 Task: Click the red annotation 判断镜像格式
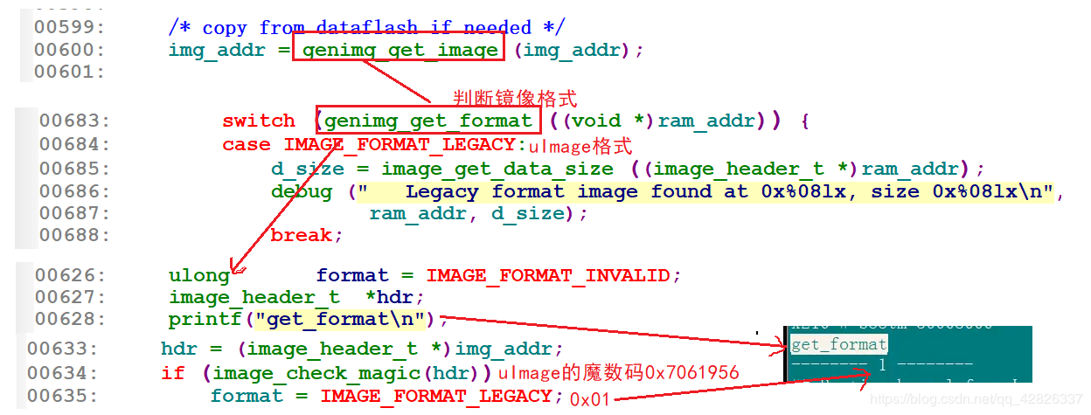pyautogui.click(x=515, y=98)
